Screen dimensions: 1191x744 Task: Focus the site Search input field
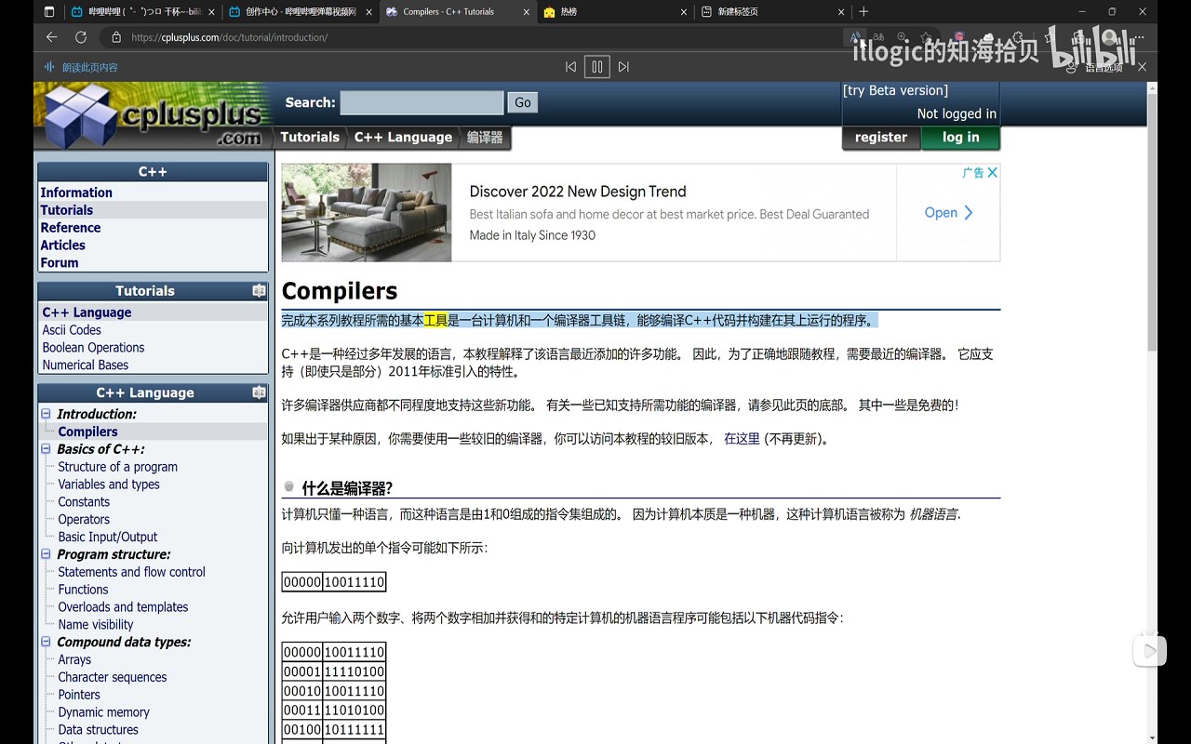422,102
